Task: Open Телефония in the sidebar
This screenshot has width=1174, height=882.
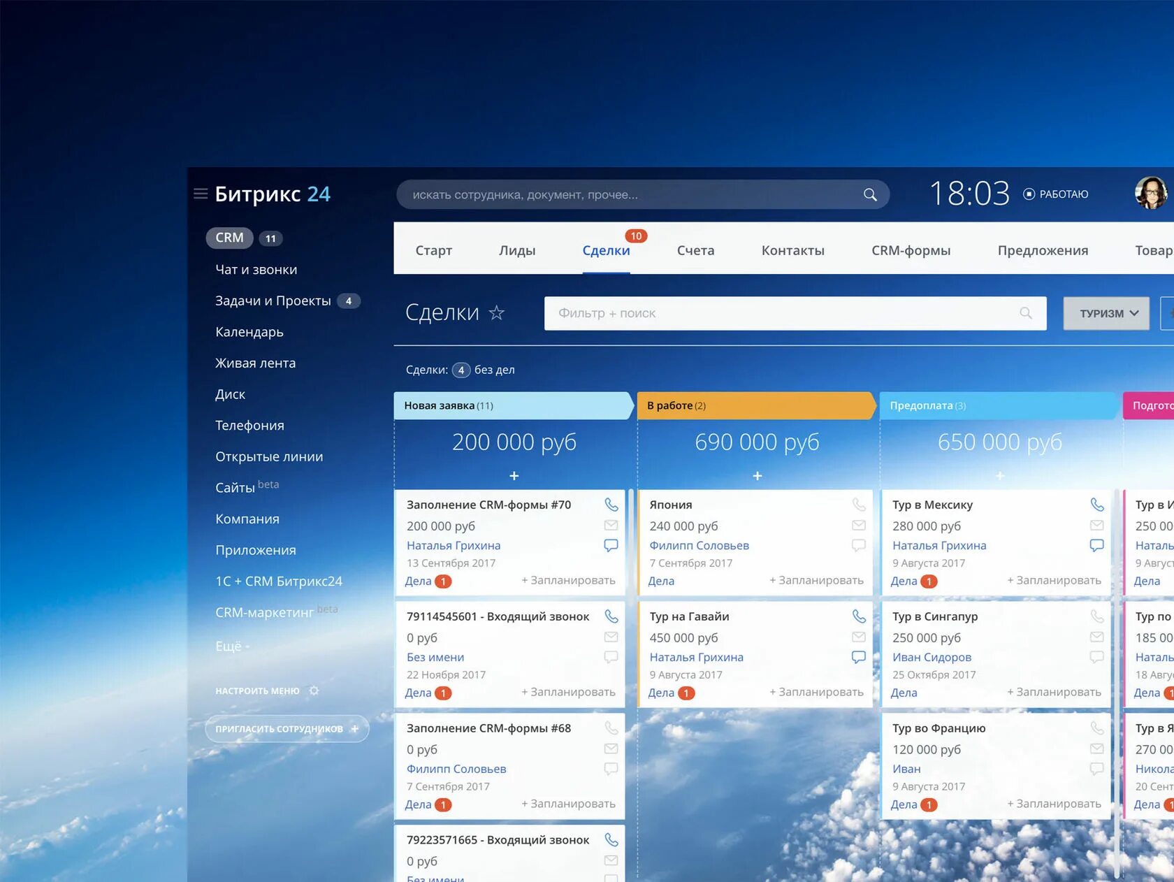Action: point(249,426)
